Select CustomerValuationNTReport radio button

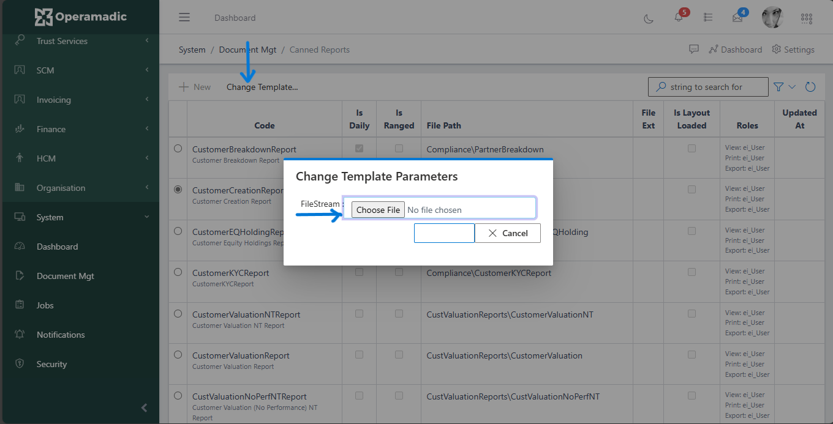pyautogui.click(x=178, y=313)
